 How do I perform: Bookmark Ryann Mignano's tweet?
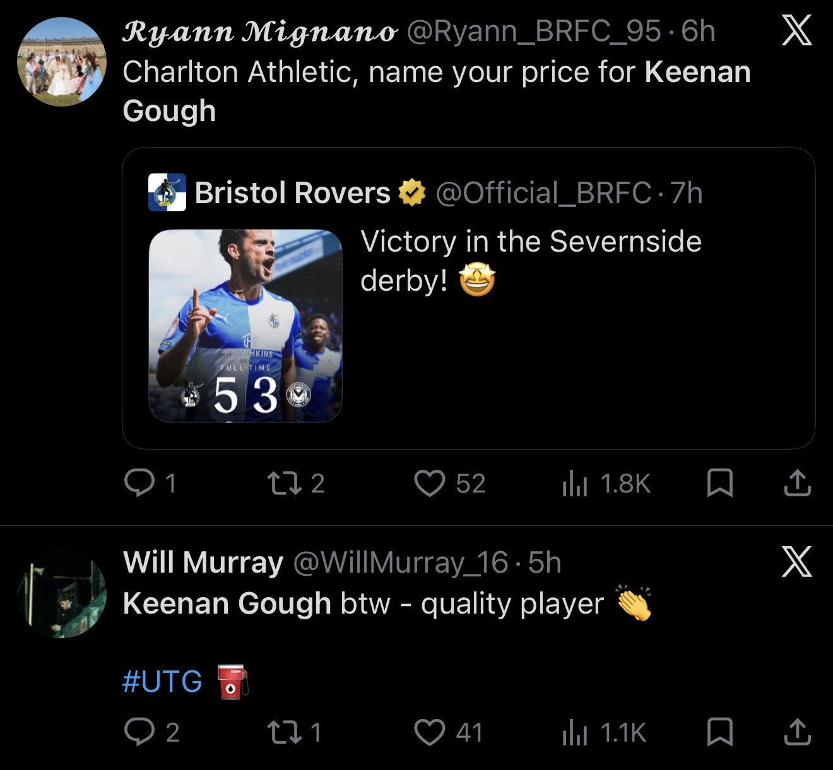pos(719,484)
